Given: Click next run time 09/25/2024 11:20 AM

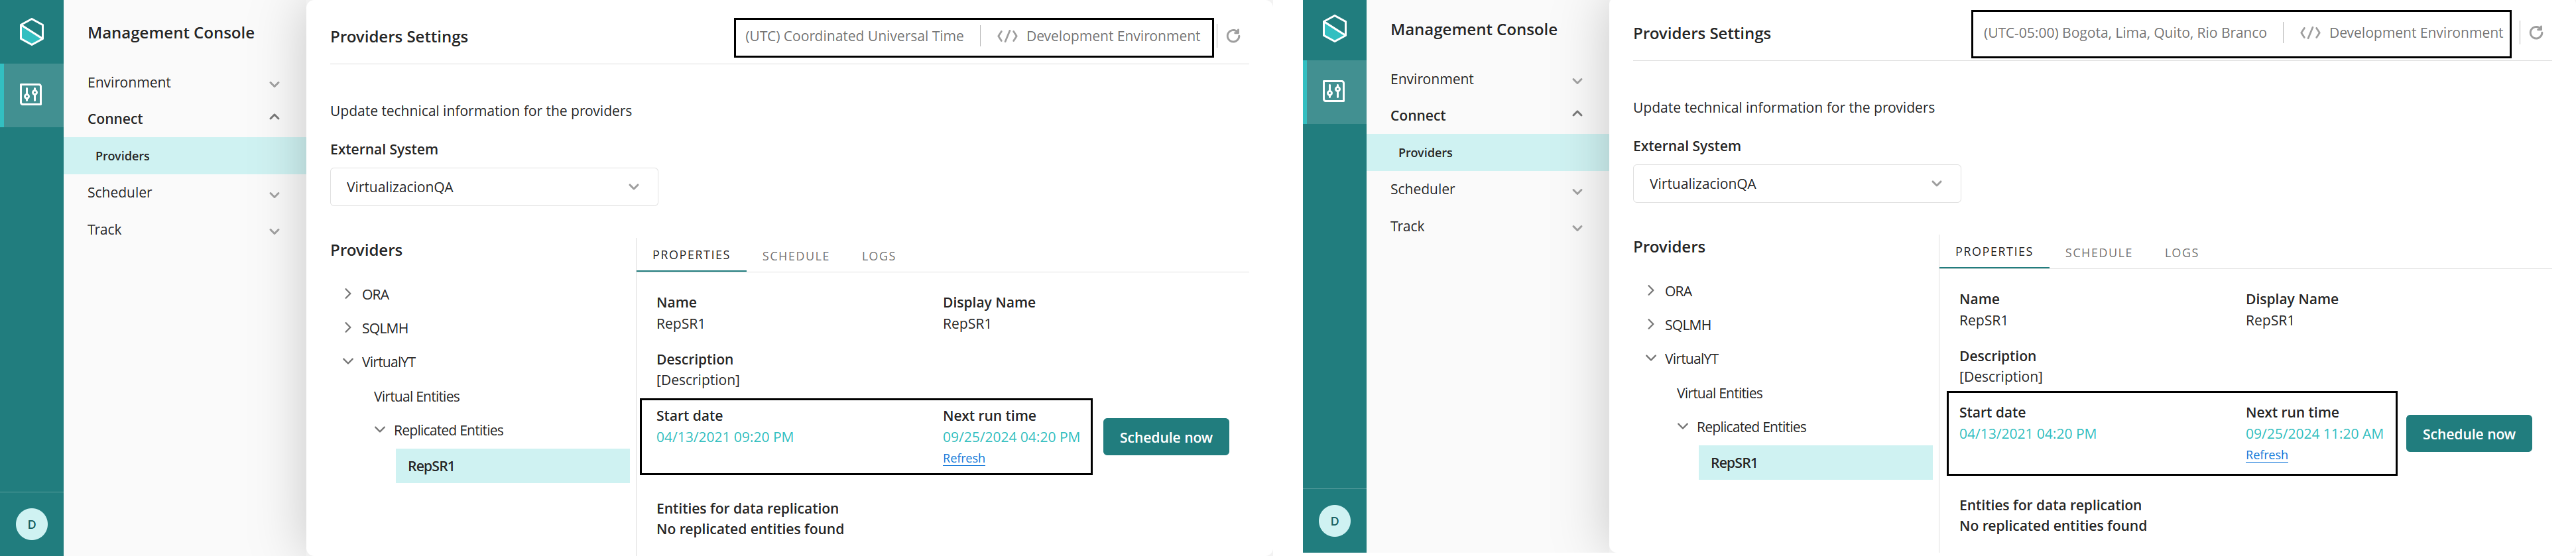Looking at the screenshot, I should click(2315, 434).
